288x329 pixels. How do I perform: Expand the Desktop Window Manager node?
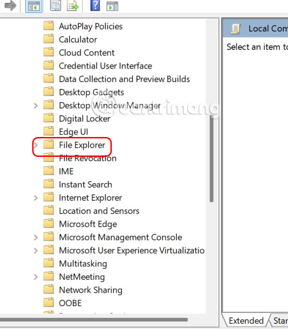[36, 105]
